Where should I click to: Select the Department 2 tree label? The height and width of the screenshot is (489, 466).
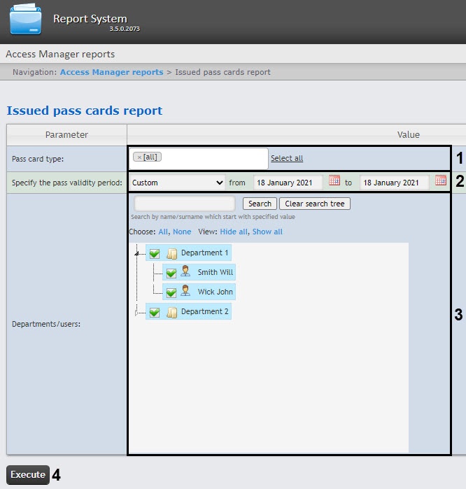(204, 311)
